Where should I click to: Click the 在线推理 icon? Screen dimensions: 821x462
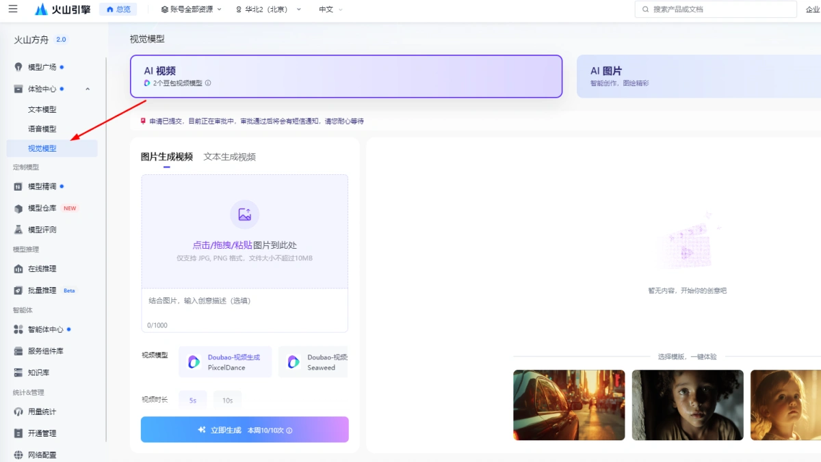(x=18, y=269)
